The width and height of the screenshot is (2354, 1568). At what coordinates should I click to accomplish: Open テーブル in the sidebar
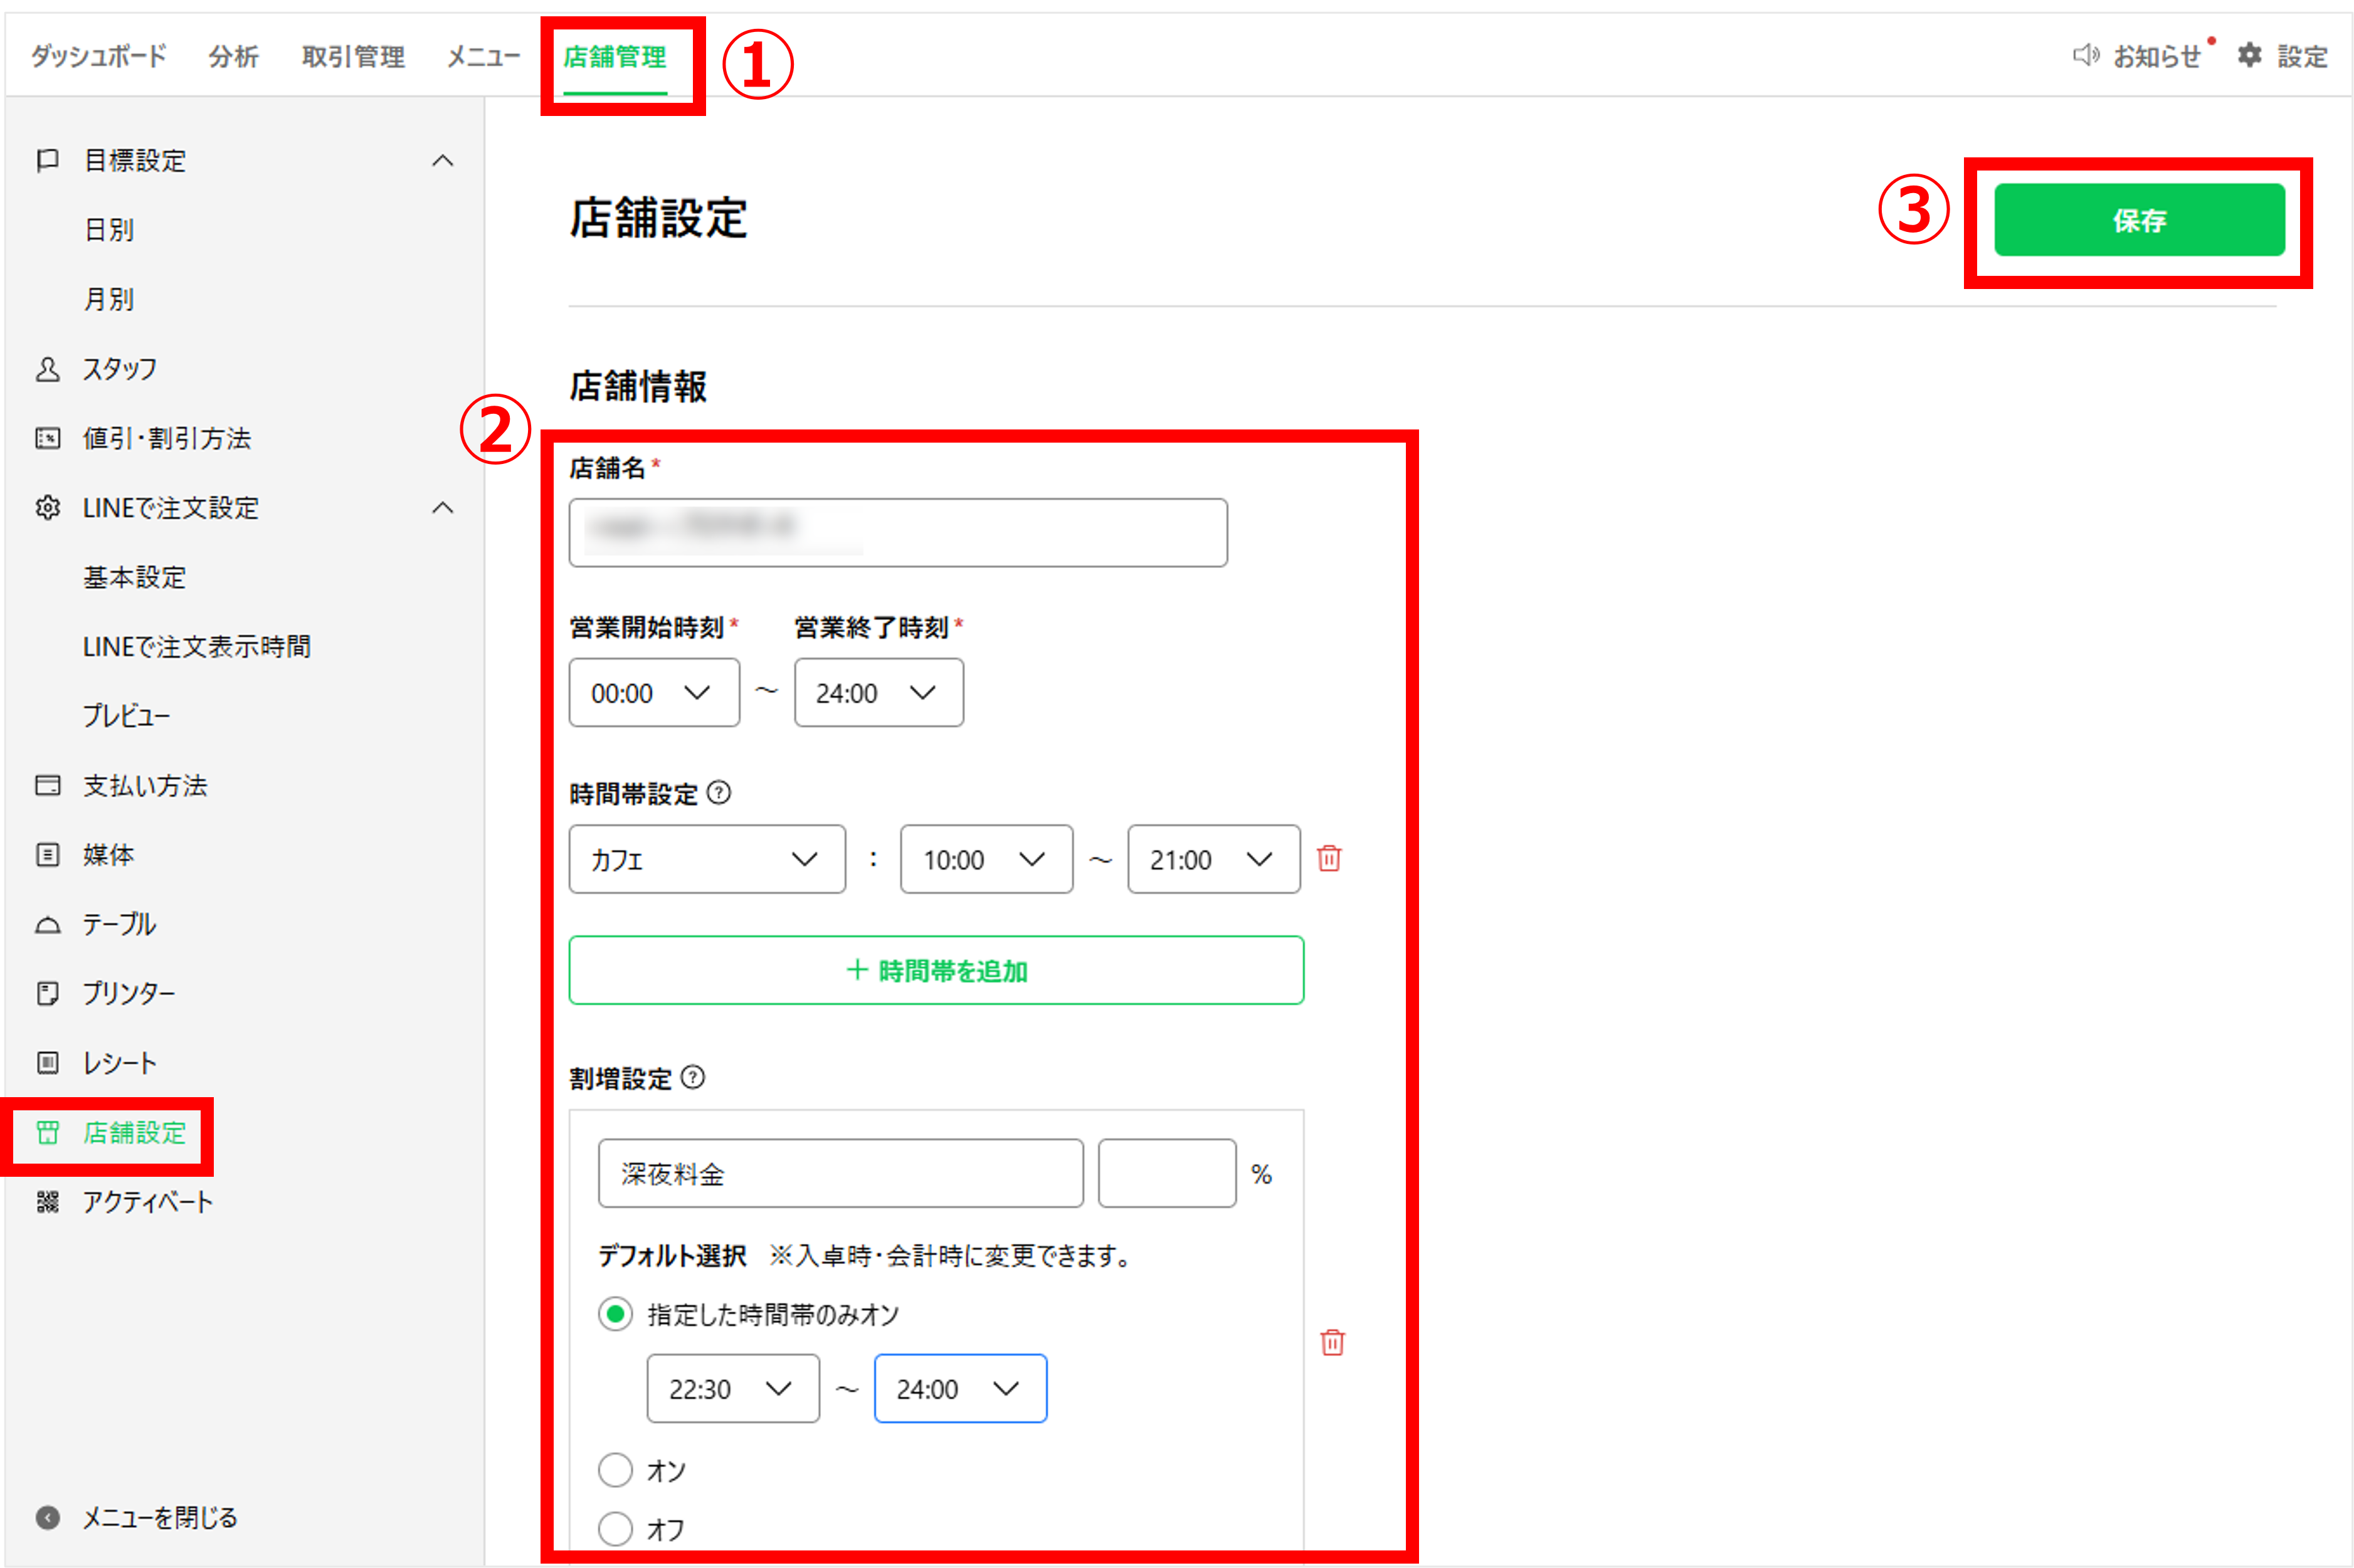click(x=119, y=924)
